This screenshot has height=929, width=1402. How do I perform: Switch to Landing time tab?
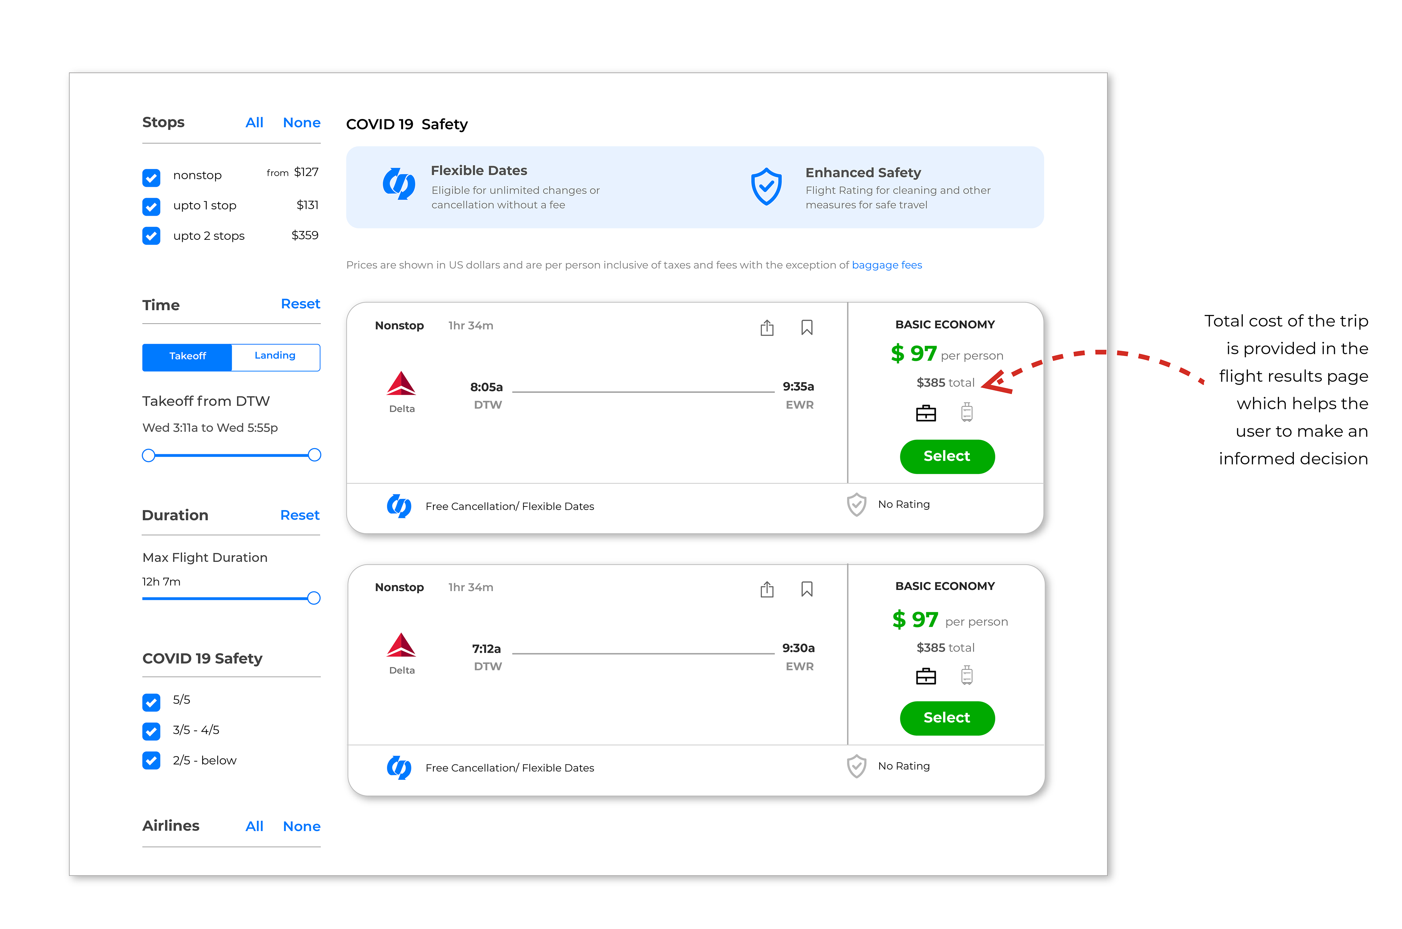click(275, 357)
